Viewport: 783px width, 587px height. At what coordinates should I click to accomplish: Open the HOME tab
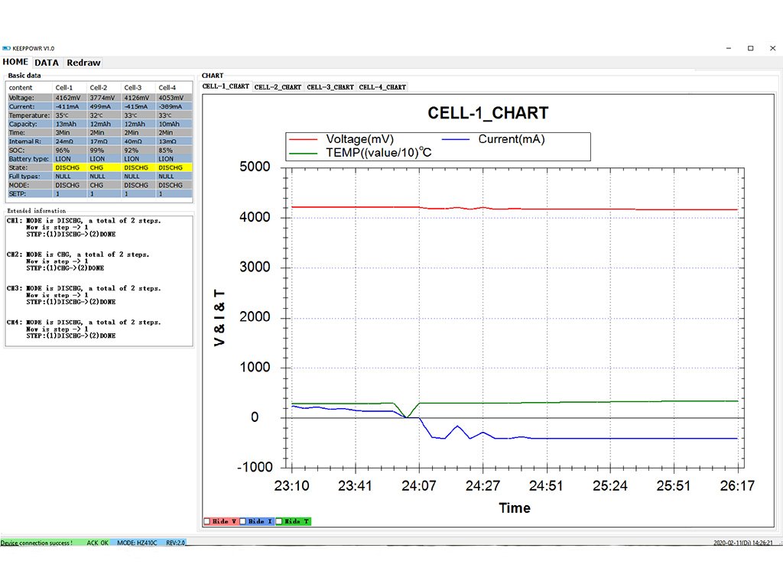click(x=15, y=62)
